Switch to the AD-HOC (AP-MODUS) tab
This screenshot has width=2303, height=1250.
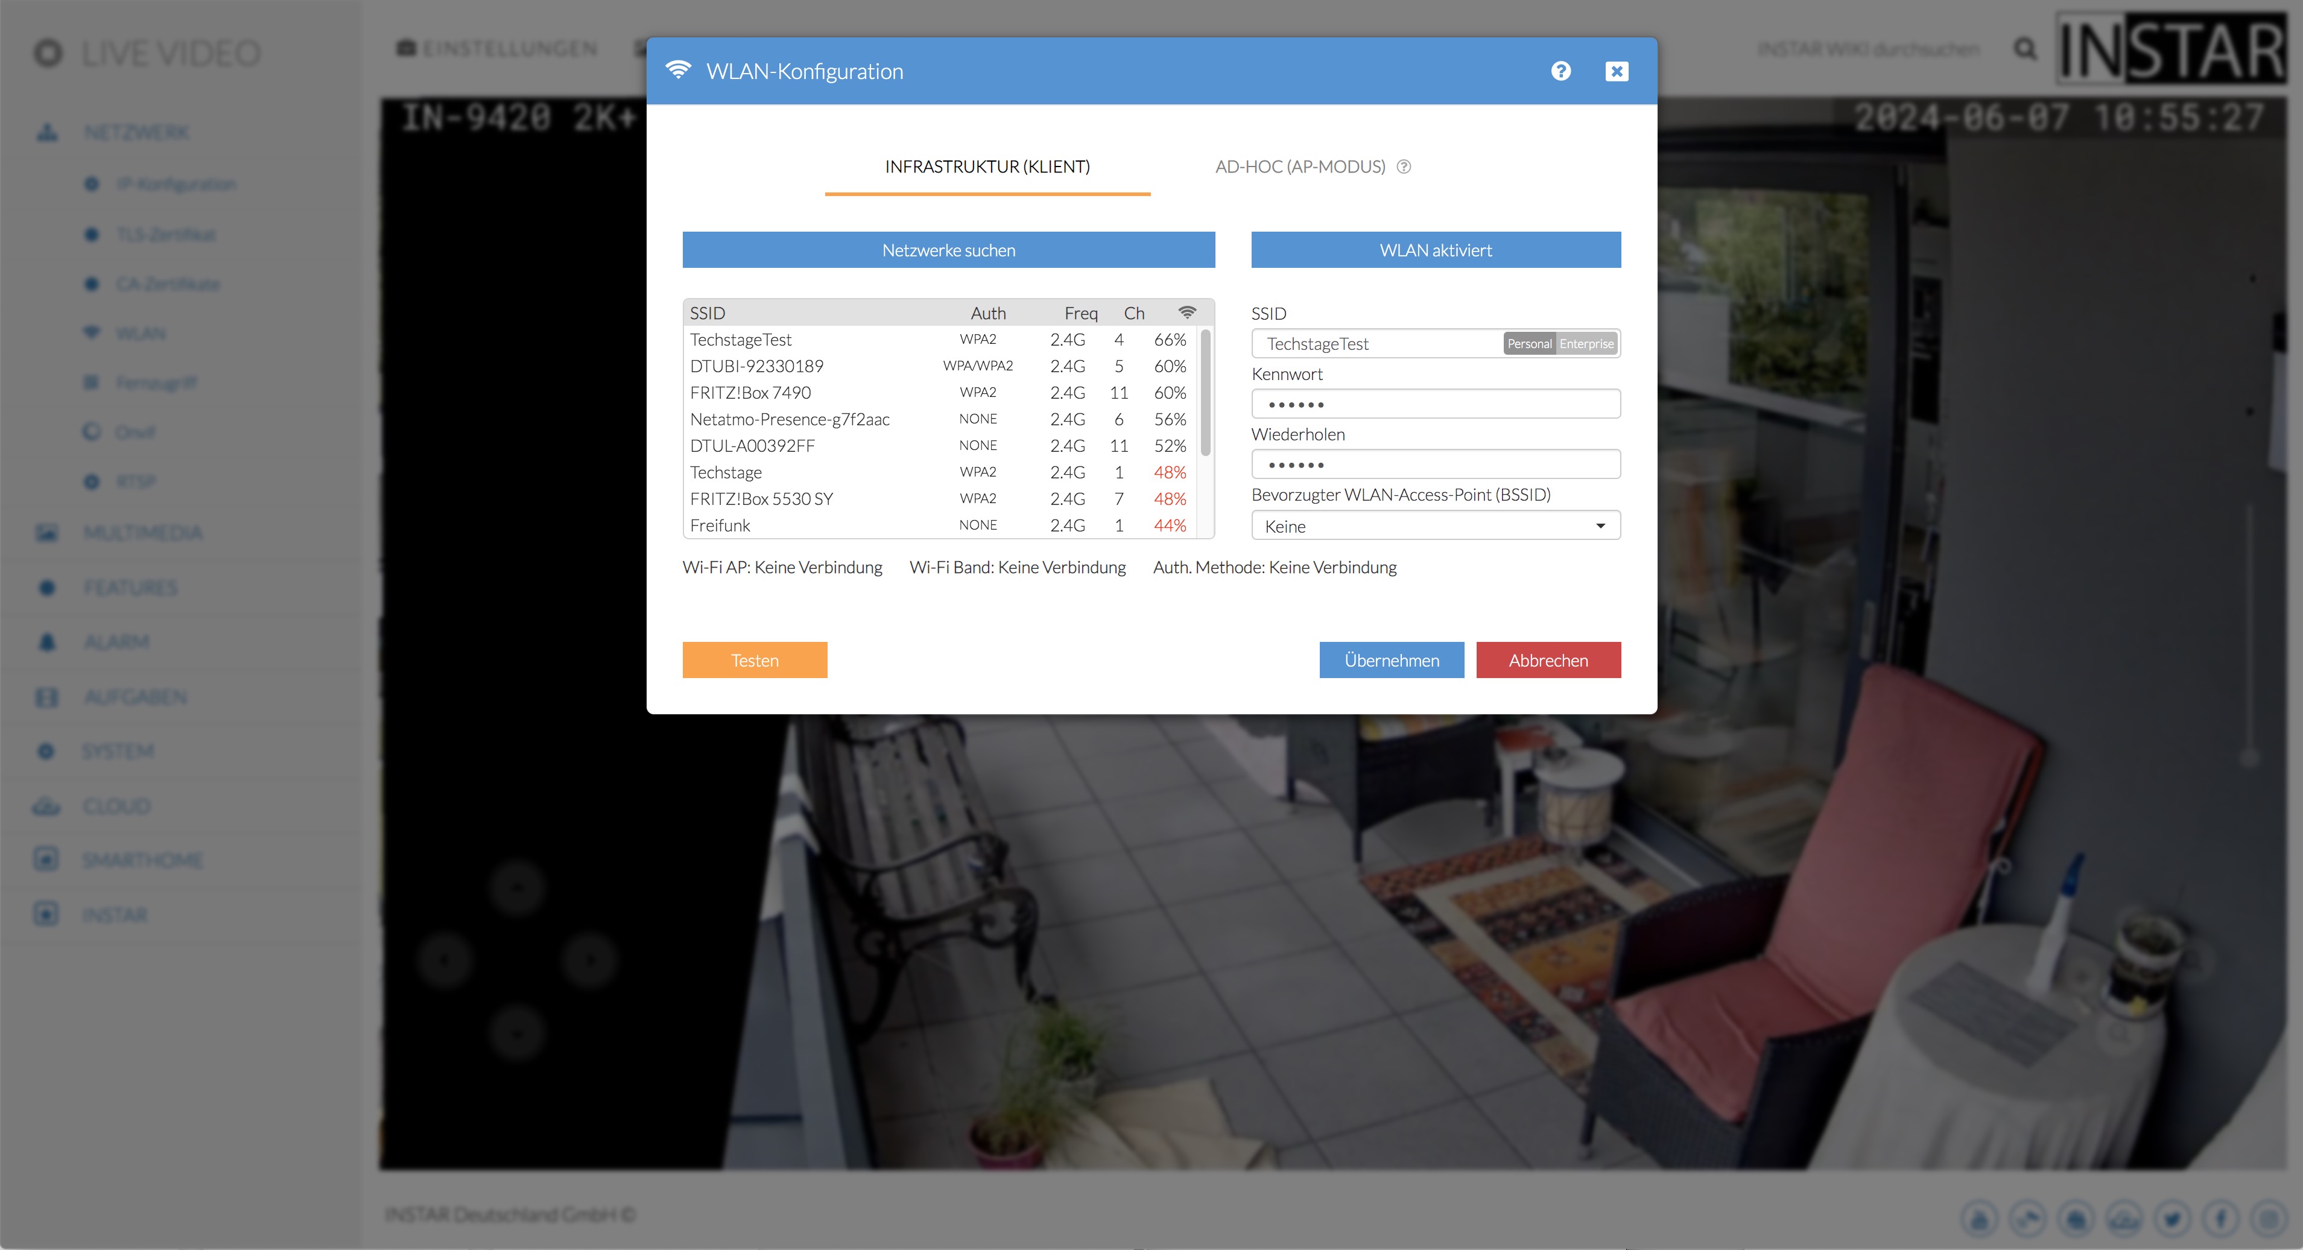[x=1300, y=167]
